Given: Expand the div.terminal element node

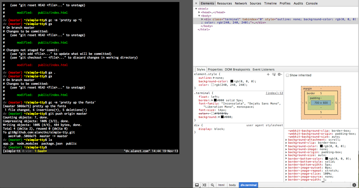Looking at the screenshot, I should tap(202, 19).
